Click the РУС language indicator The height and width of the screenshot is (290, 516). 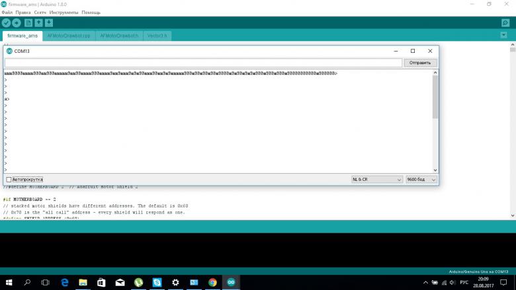click(464, 283)
